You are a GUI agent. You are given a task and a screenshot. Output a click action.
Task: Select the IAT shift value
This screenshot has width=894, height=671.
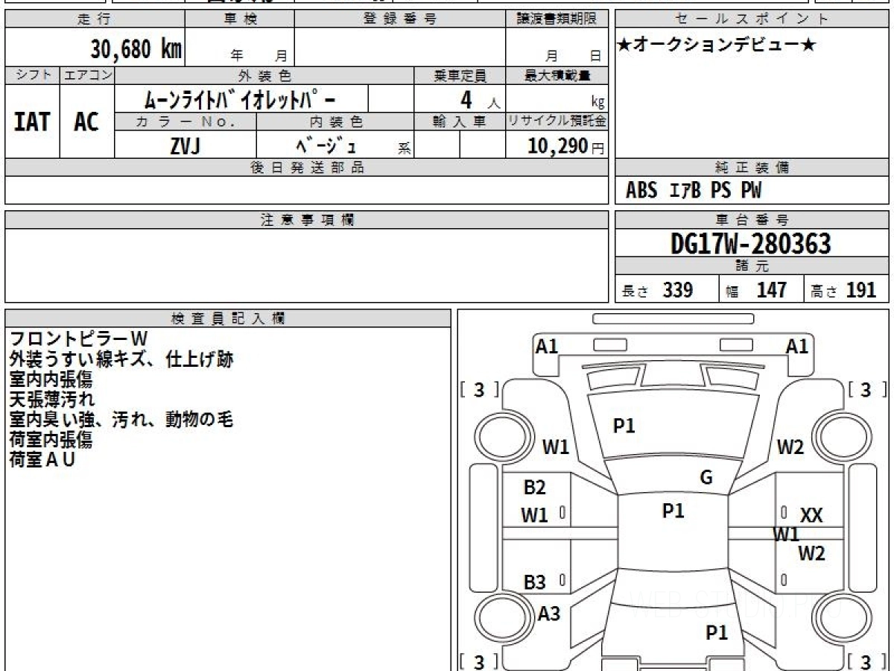[x=32, y=122]
